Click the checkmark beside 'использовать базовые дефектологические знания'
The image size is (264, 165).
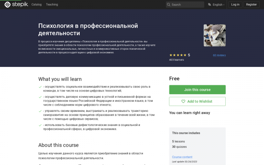(x=40, y=125)
